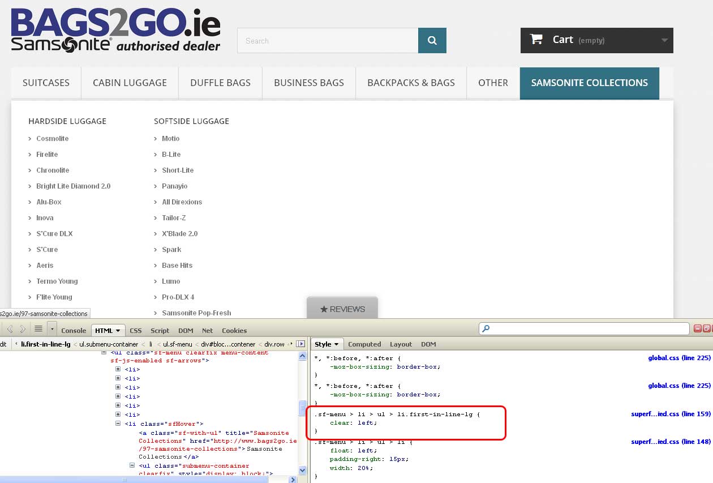Open the DUFFLE BAGS menu
This screenshot has width=713, height=483.
tap(220, 83)
